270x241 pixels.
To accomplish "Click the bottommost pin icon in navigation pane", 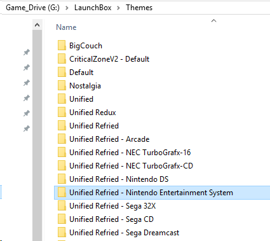I will 27,128.
